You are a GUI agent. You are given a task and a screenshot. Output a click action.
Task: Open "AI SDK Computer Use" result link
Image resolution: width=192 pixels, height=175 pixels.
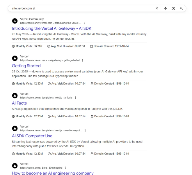32,136
